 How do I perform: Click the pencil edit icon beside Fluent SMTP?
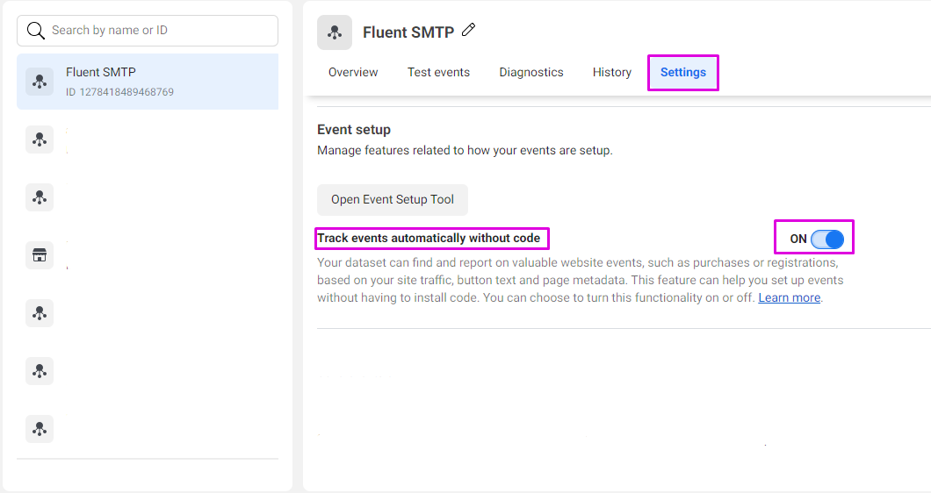pos(469,31)
